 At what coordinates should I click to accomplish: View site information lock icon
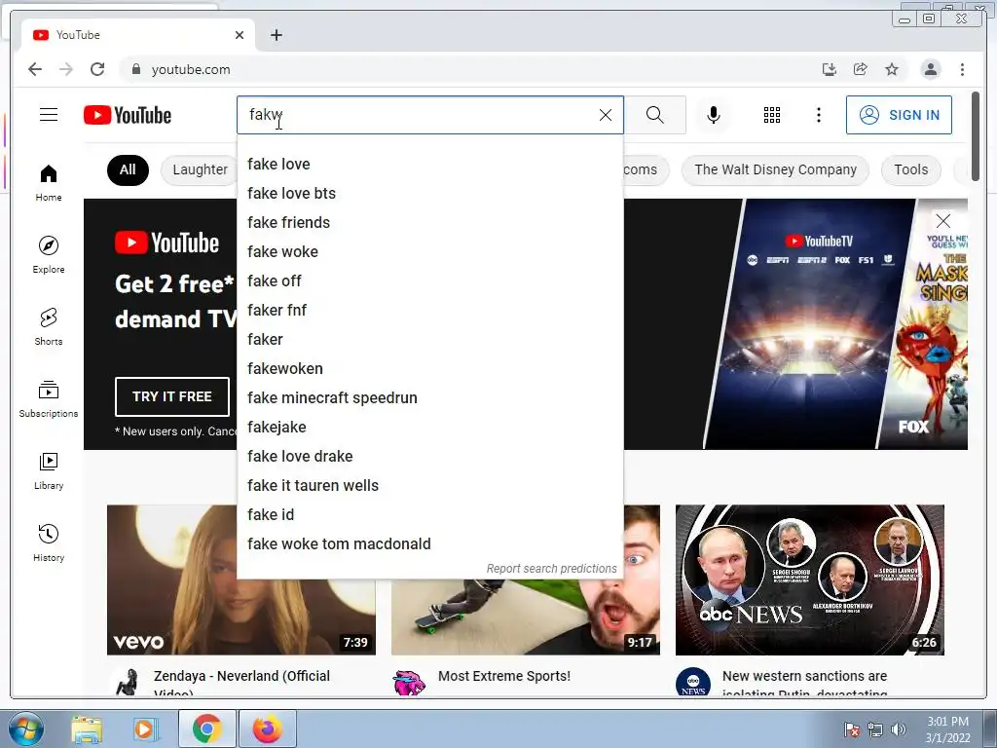(135, 69)
